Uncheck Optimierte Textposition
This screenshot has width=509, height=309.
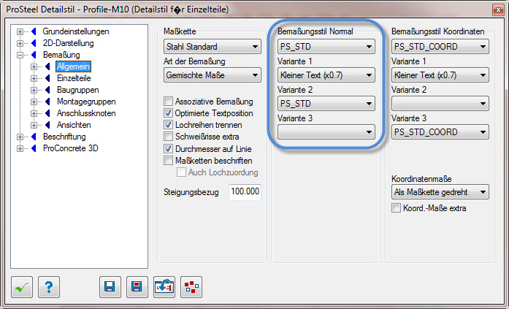(168, 113)
